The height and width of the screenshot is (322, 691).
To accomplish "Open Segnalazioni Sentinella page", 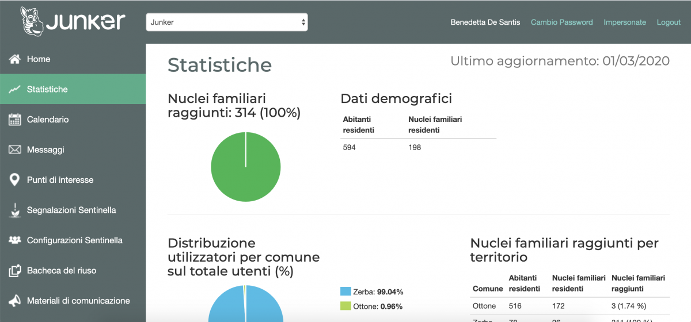I will click(73, 210).
